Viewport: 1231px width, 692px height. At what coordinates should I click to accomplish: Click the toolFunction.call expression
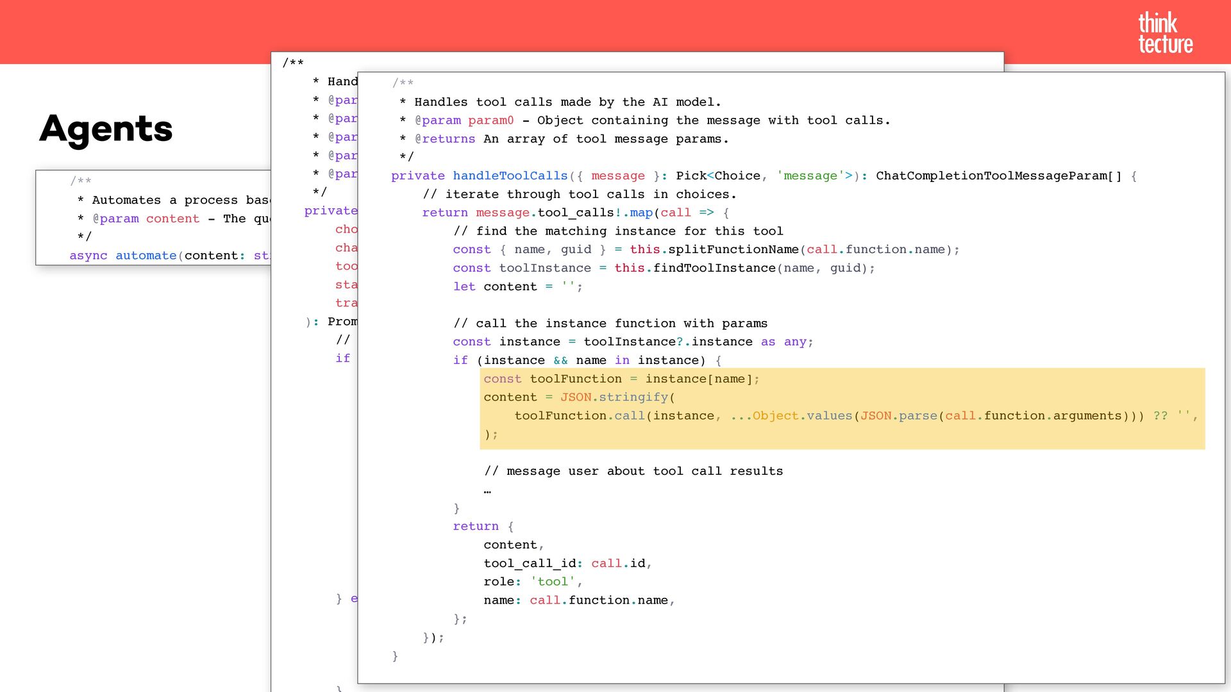tap(579, 416)
